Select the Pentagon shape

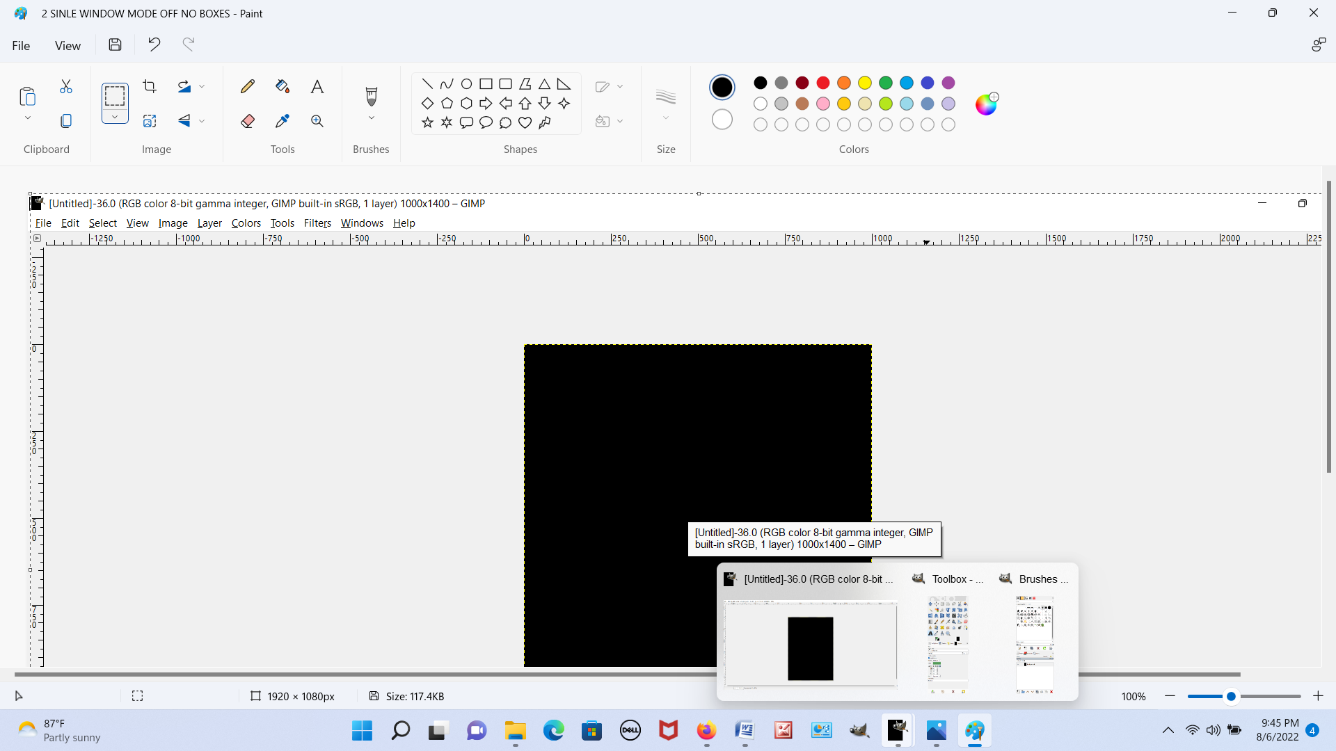[x=447, y=104]
